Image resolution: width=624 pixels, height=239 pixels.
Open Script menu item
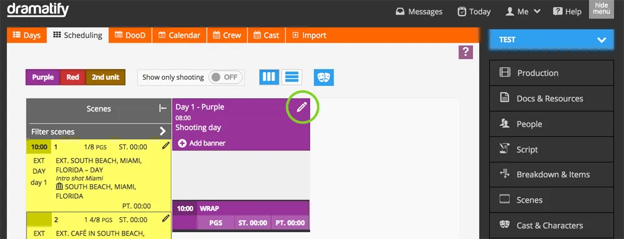552,149
